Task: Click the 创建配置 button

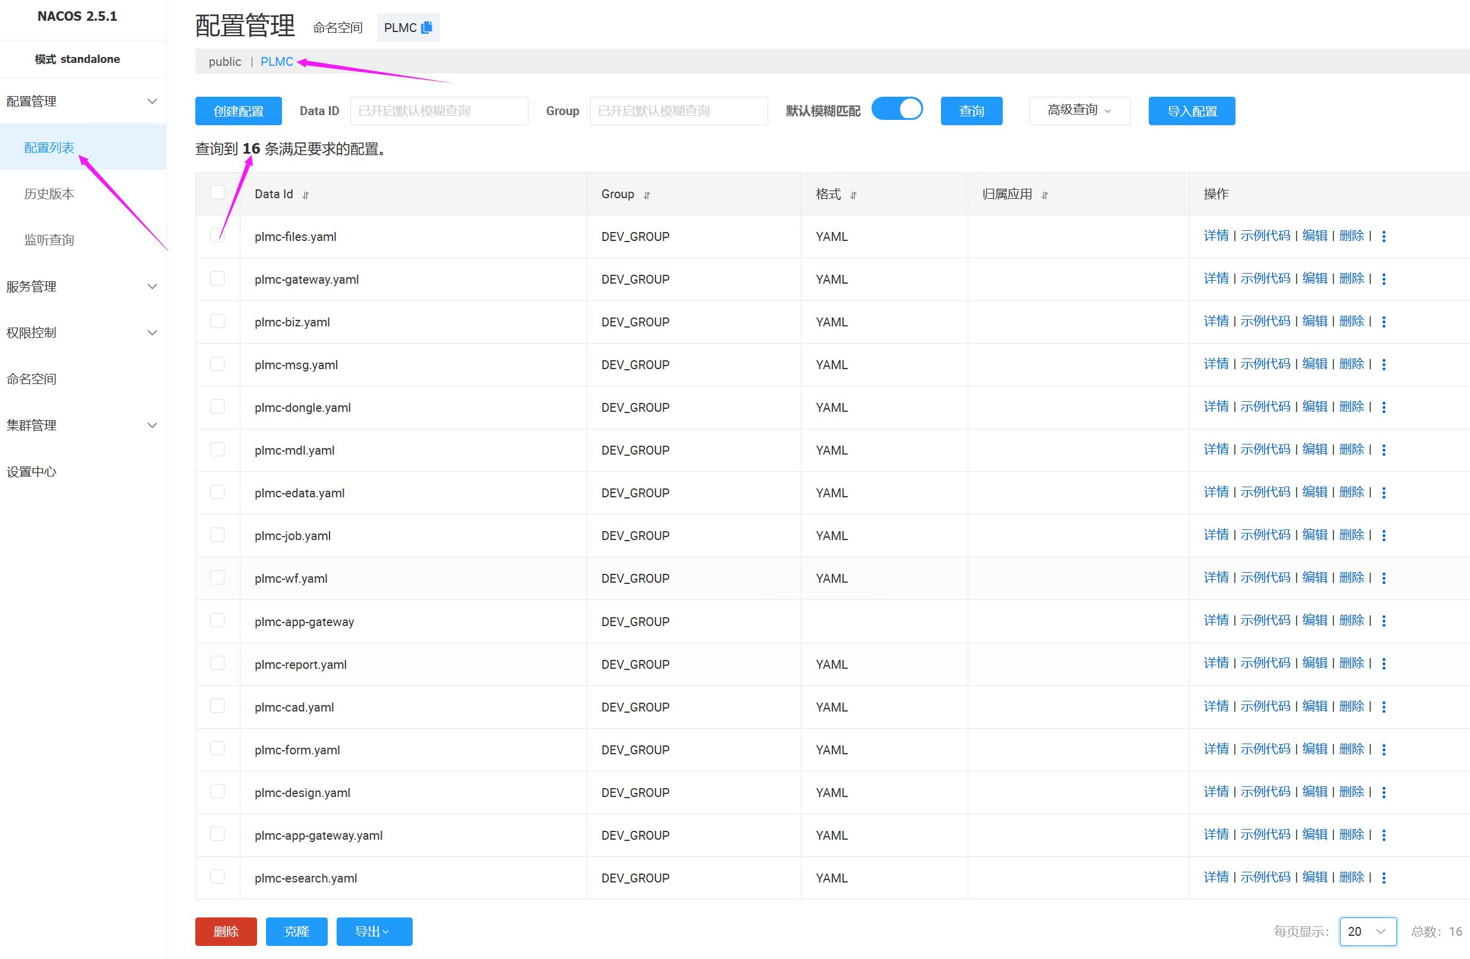Action: pyautogui.click(x=239, y=111)
